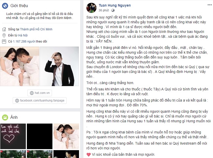Open featured photo of man in black blazer
This screenshot has height=158, width=213.
(x=59, y=66)
